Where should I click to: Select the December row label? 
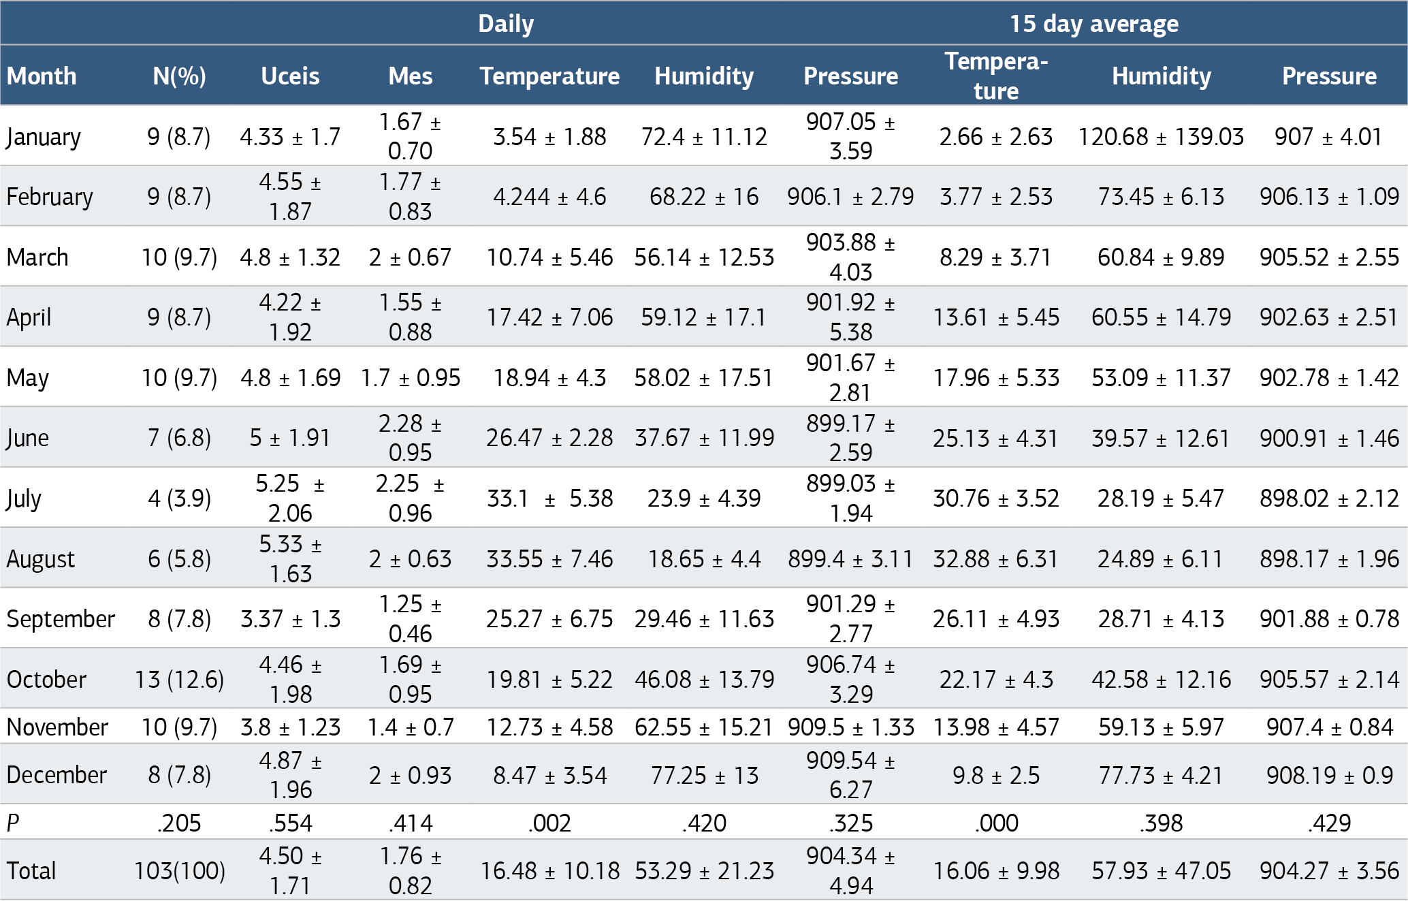[57, 775]
